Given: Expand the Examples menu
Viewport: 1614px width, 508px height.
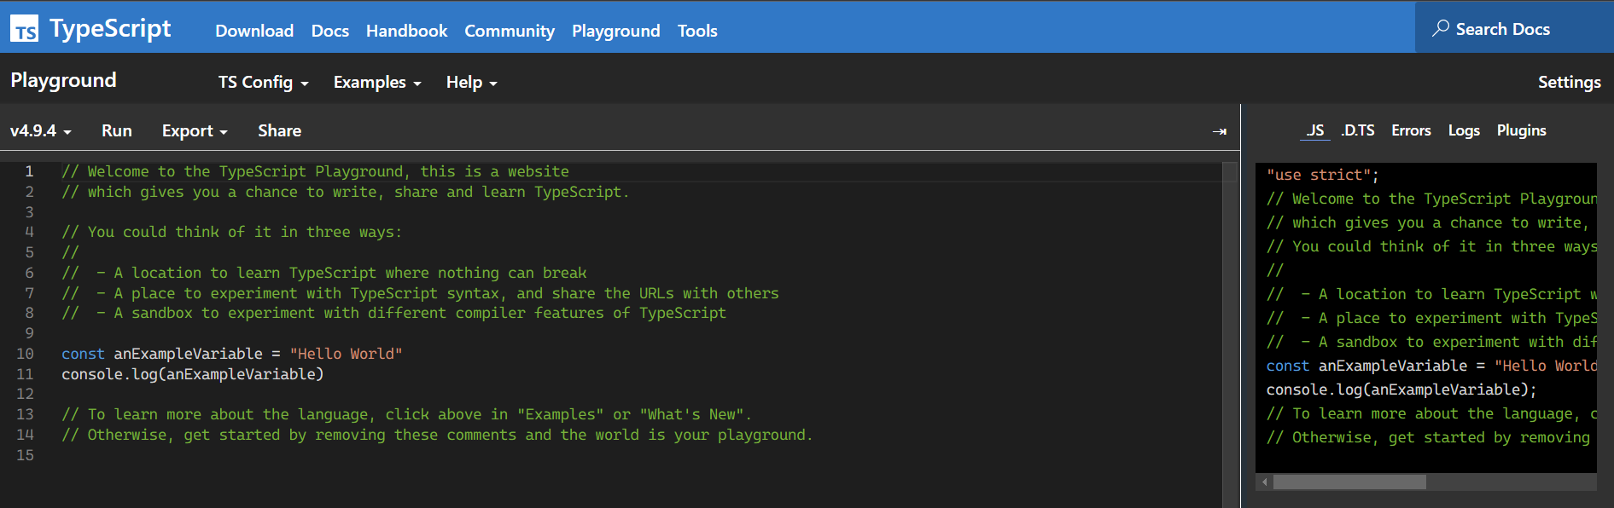Looking at the screenshot, I should 377,83.
